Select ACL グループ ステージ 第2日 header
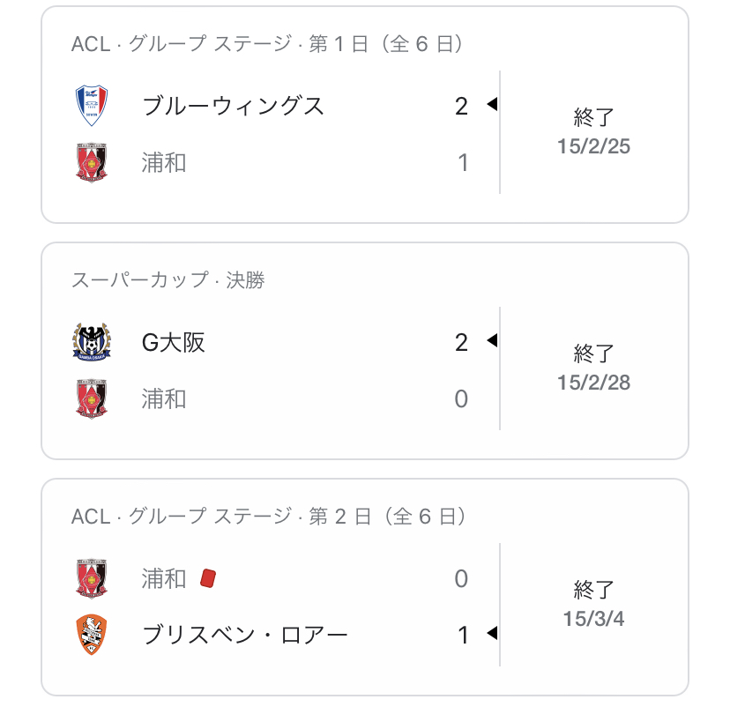 tap(268, 517)
